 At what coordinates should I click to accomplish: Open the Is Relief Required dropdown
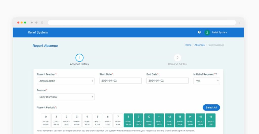pyautogui.click(x=206, y=81)
